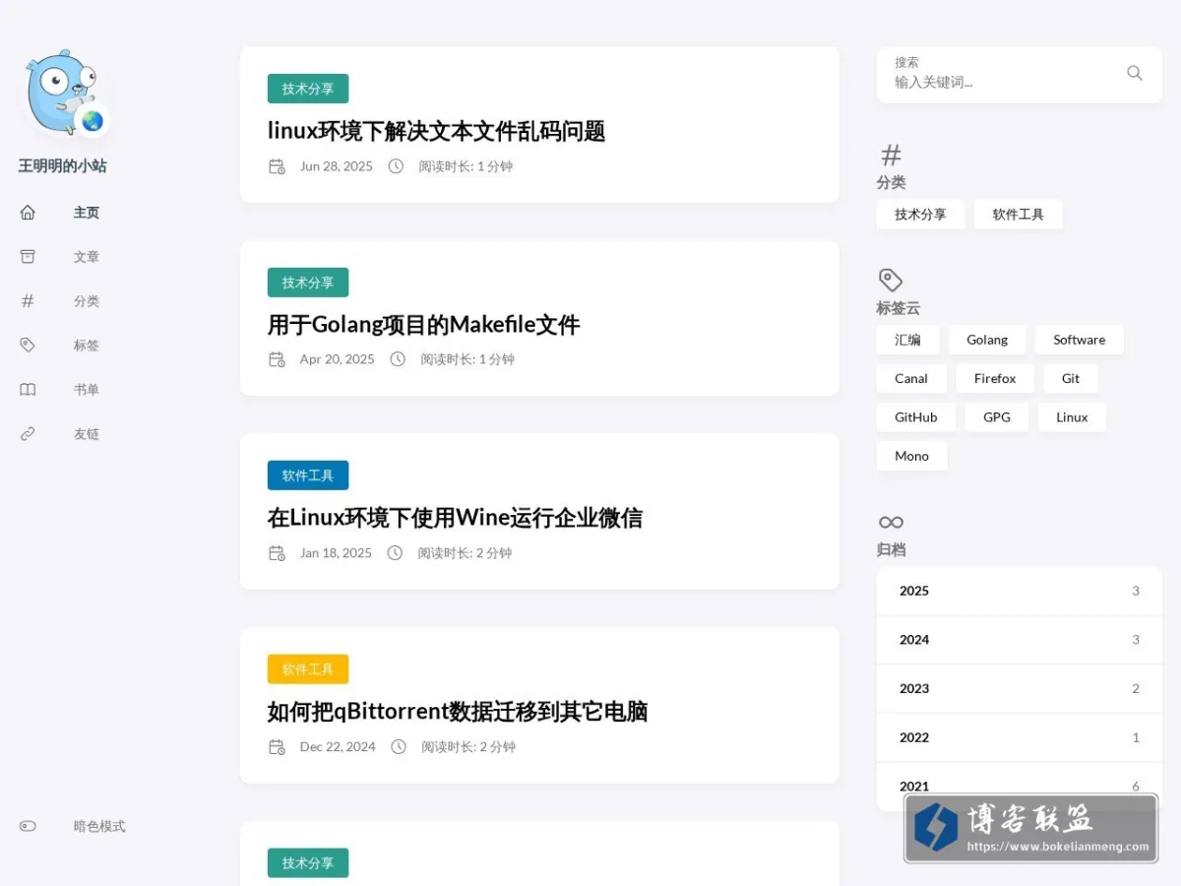Click clock icon on the Dec 22 post
This screenshot has height=886, width=1181.
coord(399,747)
